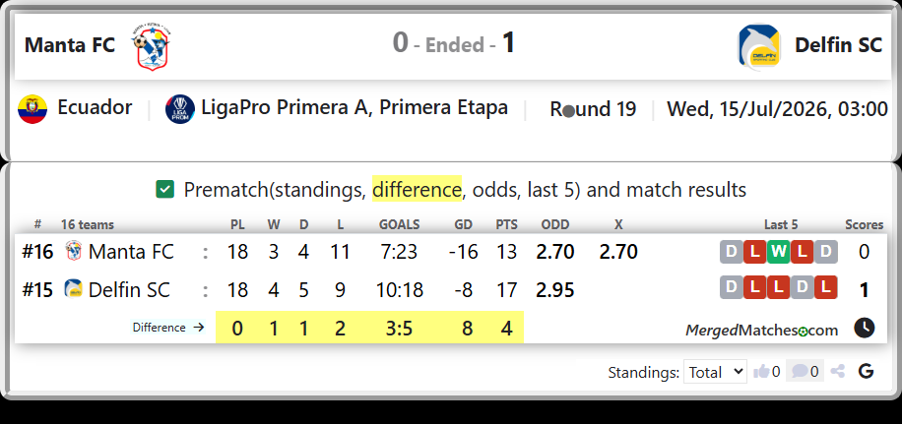This screenshot has width=902, height=424.
Task: Click the green W badge in Manta's last 5
Action: [x=778, y=252]
